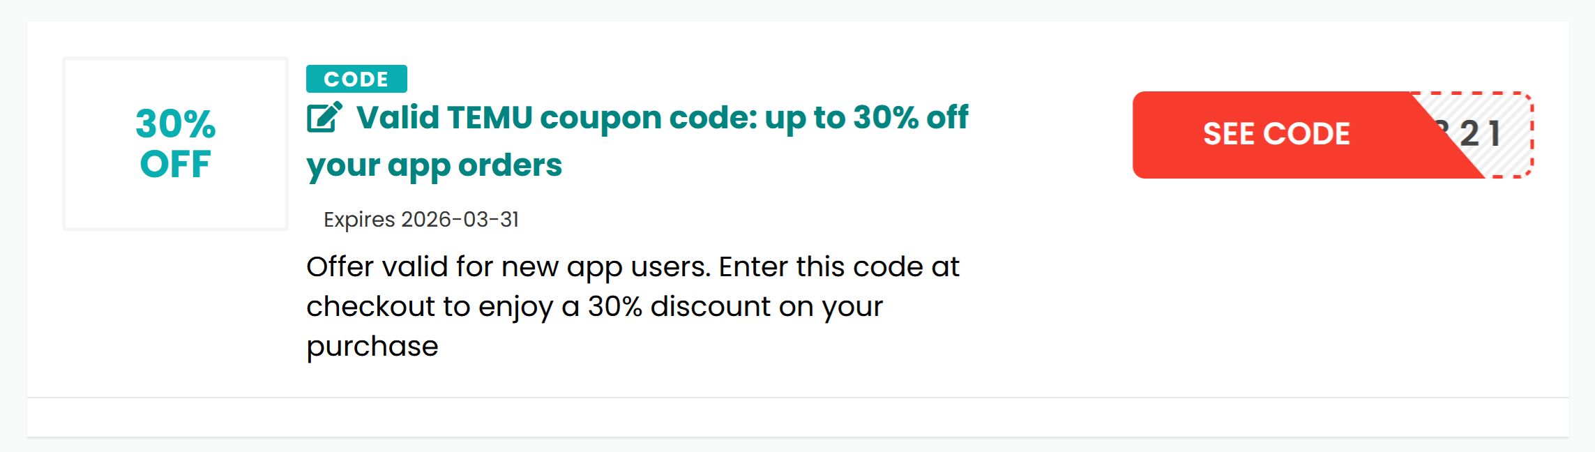Reveal the coupon with SEE CODE button
Image resolution: width=1595 pixels, height=452 pixels.
pos(1276,134)
